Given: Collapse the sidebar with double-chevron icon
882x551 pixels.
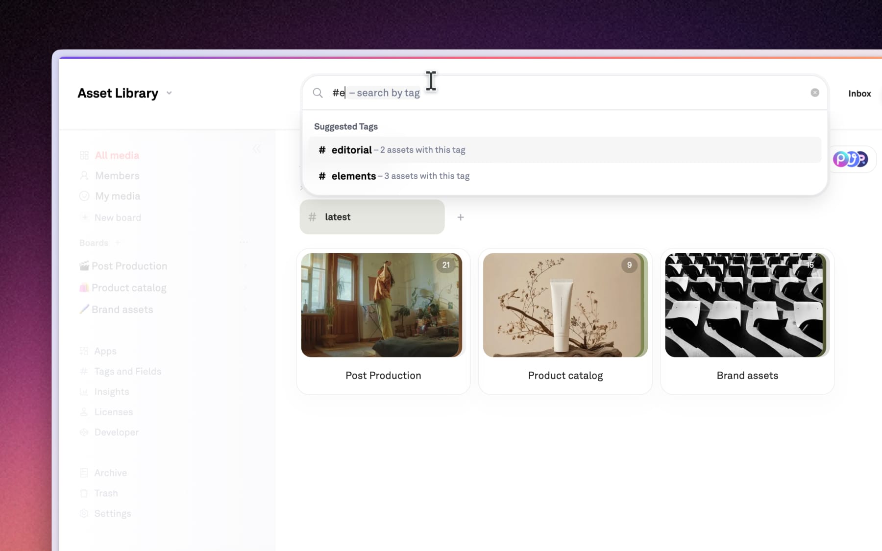Looking at the screenshot, I should (256, 148).
